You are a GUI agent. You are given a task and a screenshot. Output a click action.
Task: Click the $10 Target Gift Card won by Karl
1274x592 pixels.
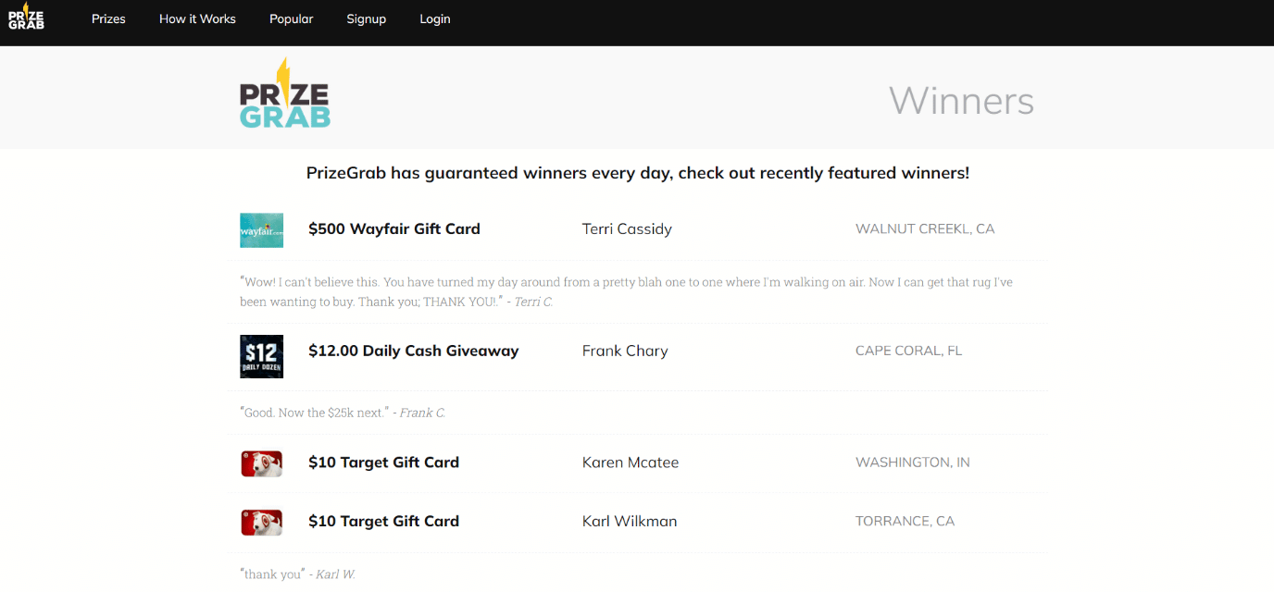pyautogui.click(x=383, y=522)
